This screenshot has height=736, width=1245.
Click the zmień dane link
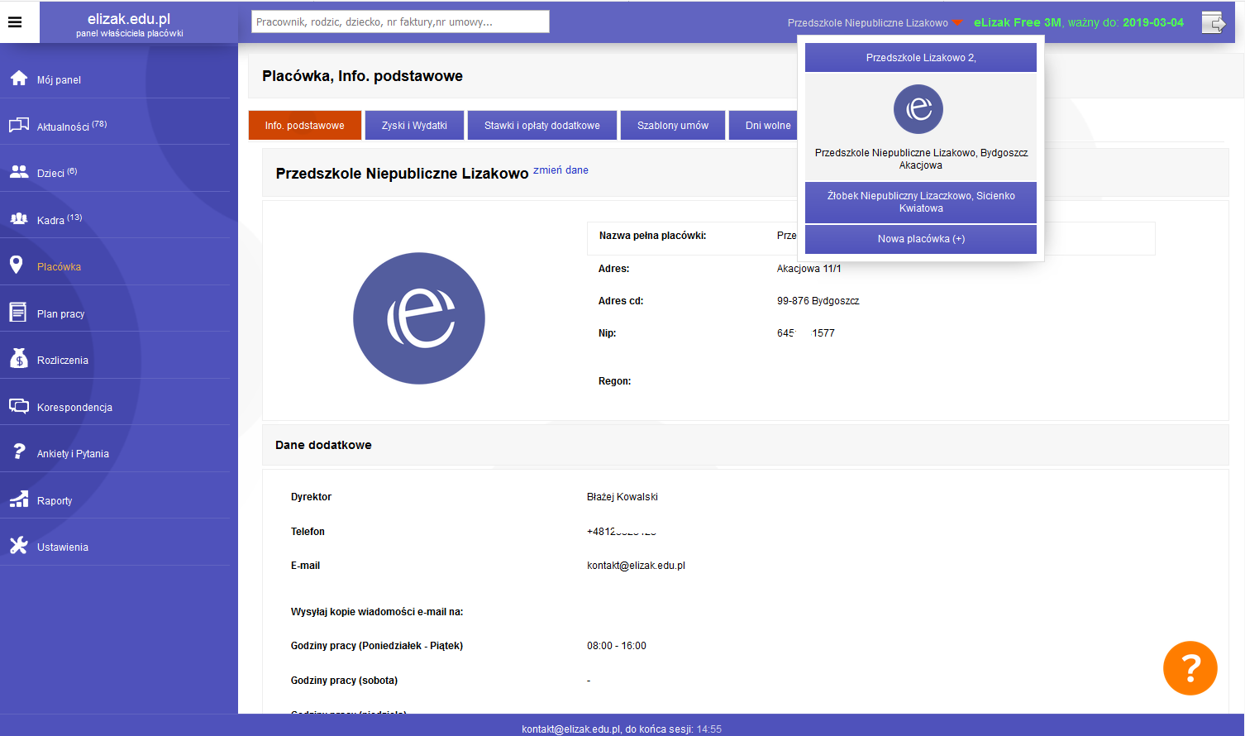[x=560, y=170]
